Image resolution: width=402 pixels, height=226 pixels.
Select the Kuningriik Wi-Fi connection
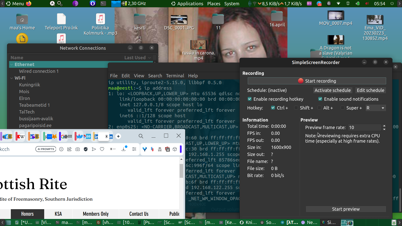[30, 85]
